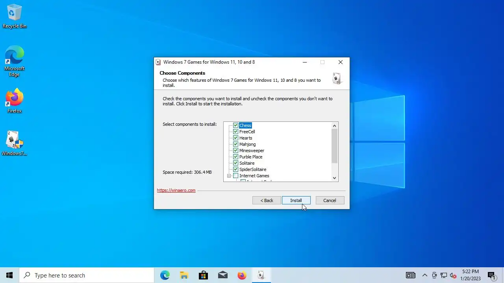Click installer title bar cards icon
The image size is (504, 283).
(158, 62)
